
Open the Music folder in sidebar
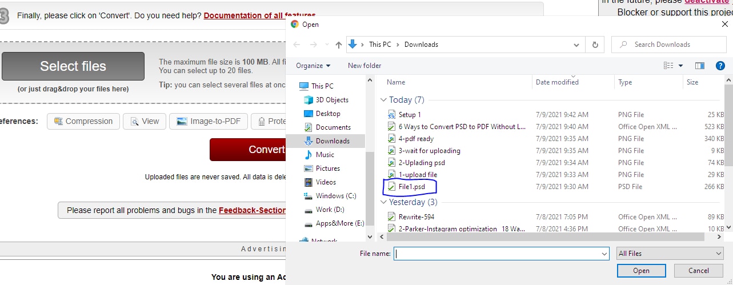325,155
